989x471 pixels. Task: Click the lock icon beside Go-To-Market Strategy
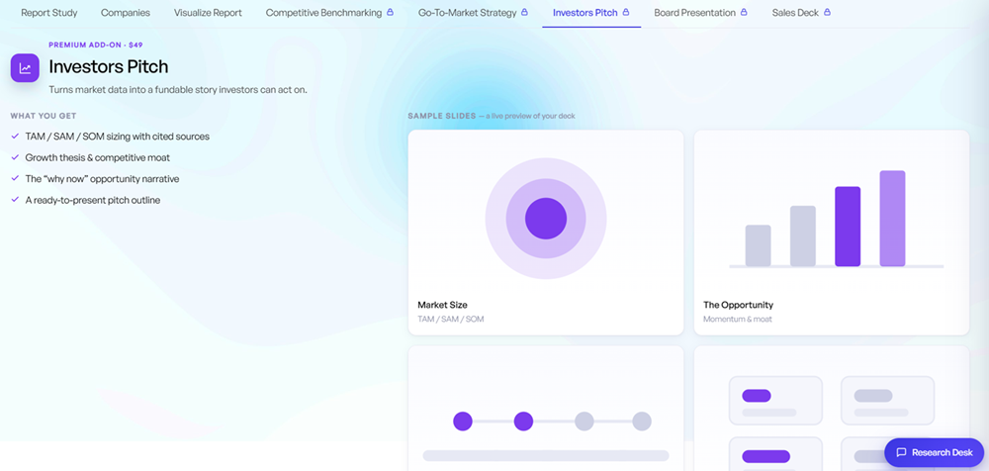524,12
